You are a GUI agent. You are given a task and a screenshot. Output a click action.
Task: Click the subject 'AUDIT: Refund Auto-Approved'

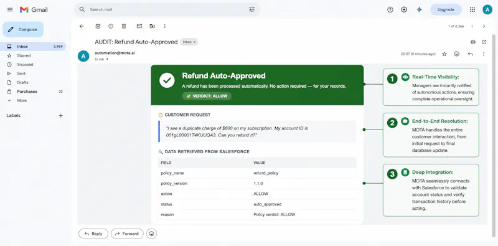tap(136, 42)
